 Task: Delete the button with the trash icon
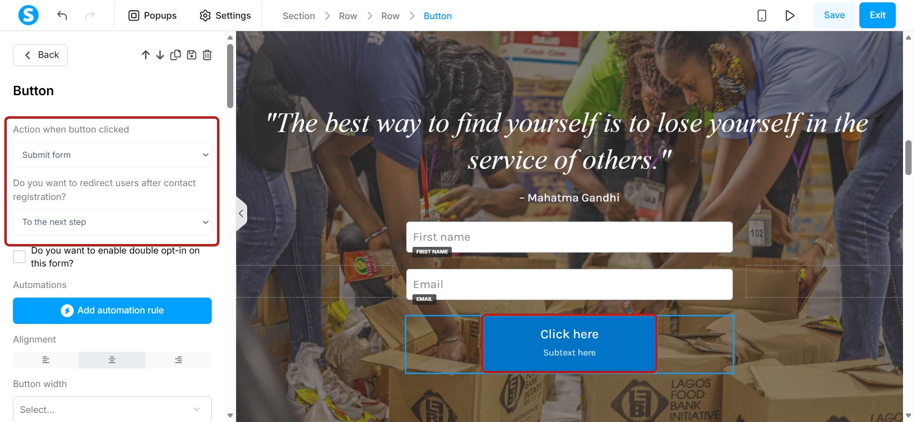coord(207,55)
